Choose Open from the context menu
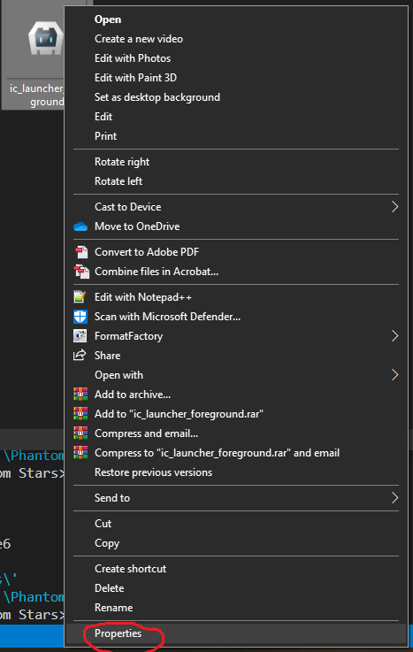Viewport: 413px width, 652px height. [108, 19]
